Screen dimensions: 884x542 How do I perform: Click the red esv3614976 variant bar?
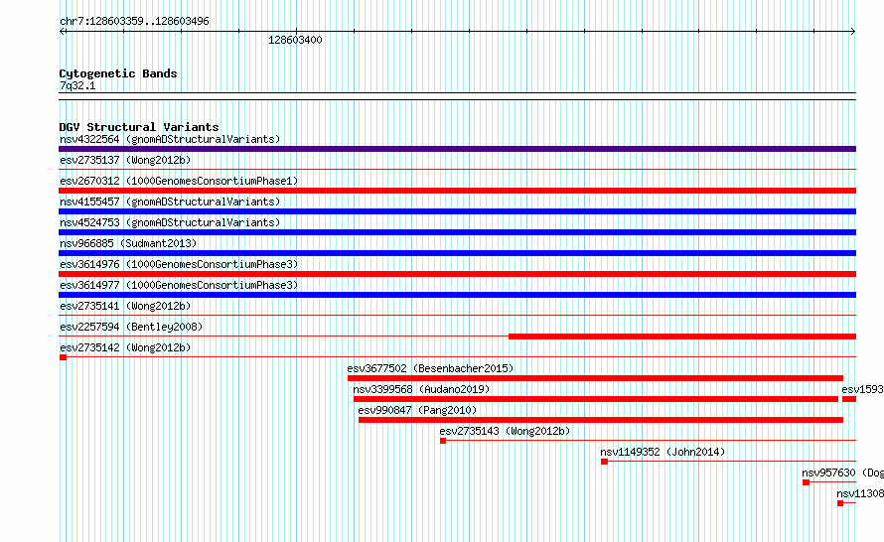[x=457, y=274]
